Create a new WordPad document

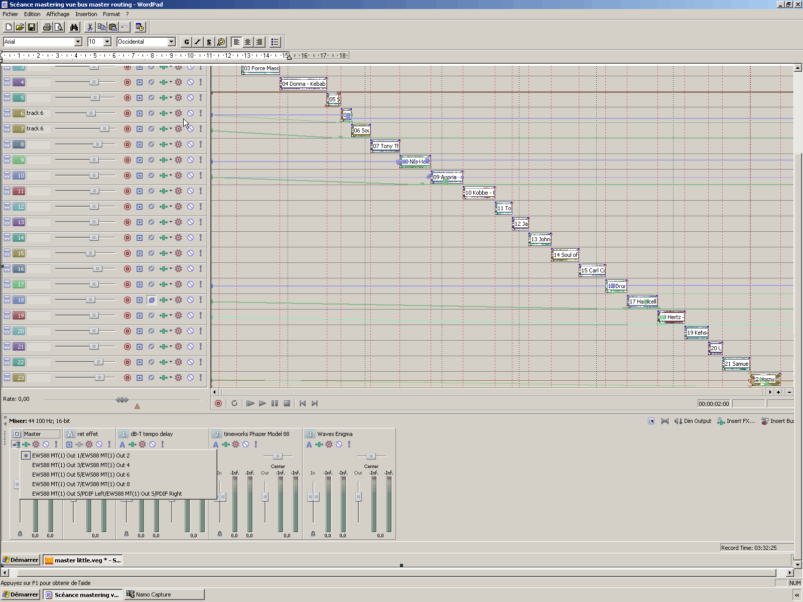click(x=9, y=27)
